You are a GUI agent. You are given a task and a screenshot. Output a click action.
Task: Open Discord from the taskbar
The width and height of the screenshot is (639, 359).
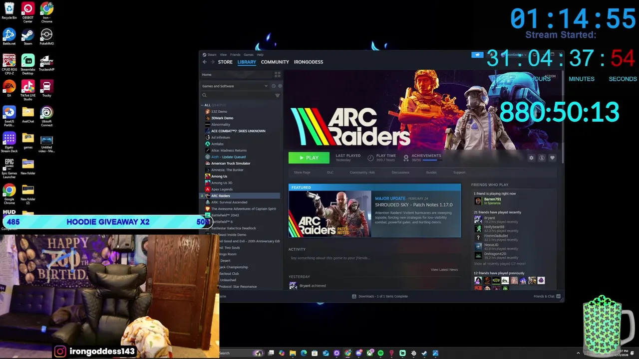point(358,353)
